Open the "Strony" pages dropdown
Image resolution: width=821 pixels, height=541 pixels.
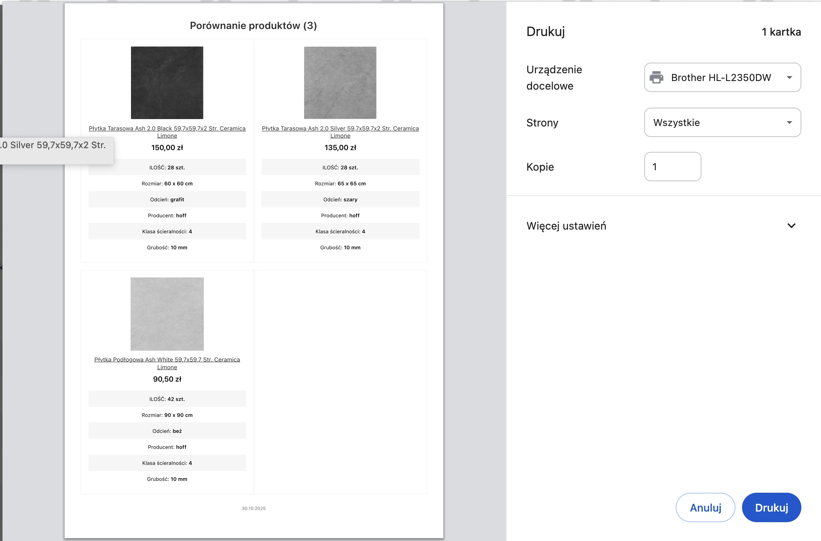pos(722,122)
